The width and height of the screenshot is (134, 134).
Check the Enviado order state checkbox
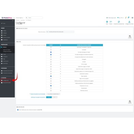pyautogui.click(x=51, y=62)
